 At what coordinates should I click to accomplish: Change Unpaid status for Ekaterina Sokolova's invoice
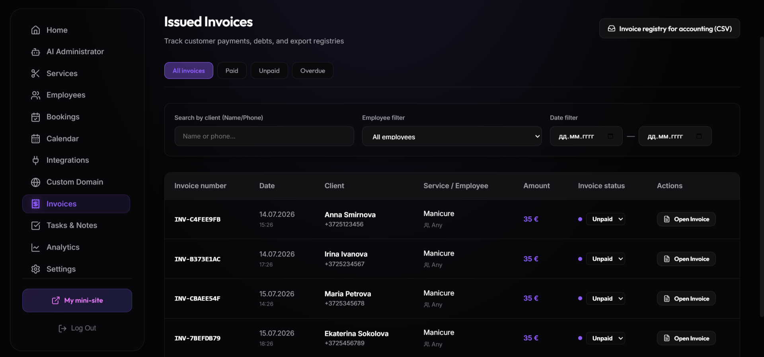click(x=606, y=338)
